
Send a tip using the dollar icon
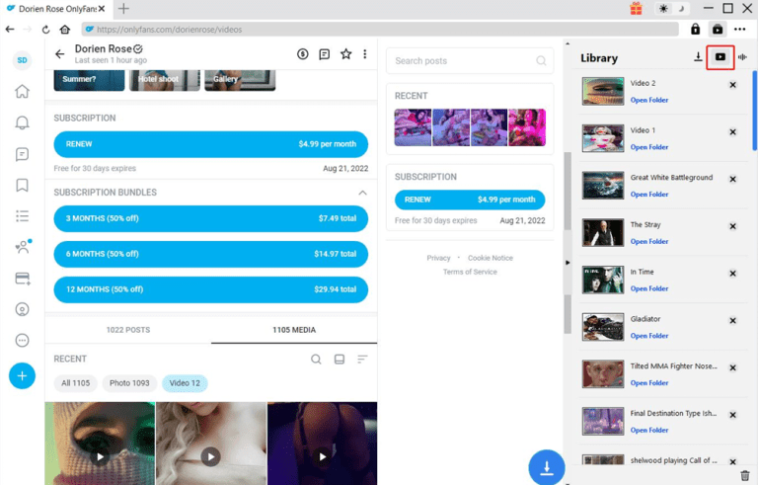[303, 54]
